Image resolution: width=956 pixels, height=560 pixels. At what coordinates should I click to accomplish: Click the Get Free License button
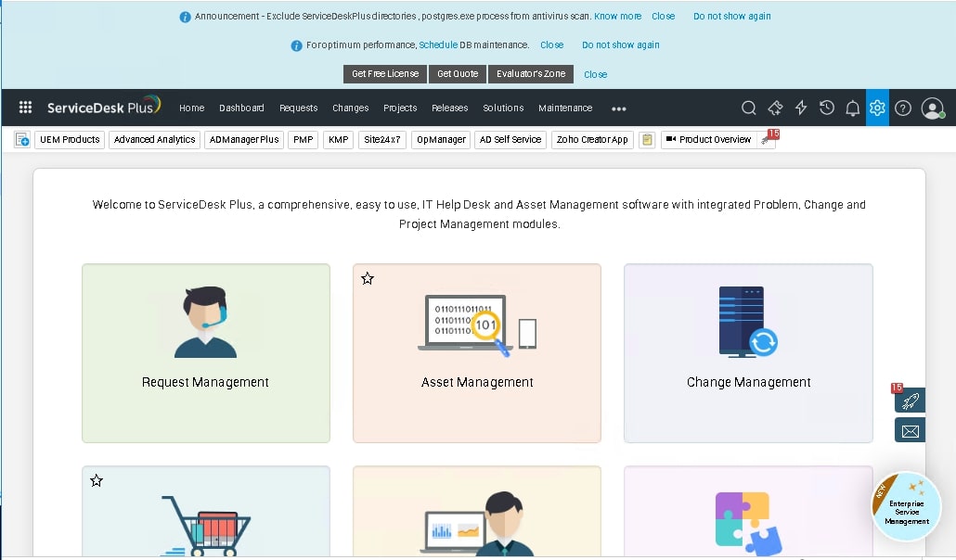(x=384, y=74)
